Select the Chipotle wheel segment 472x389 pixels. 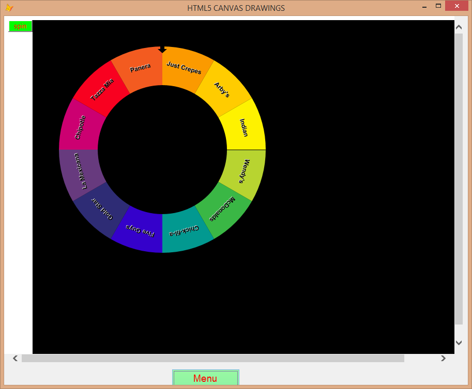coord(80,127)
